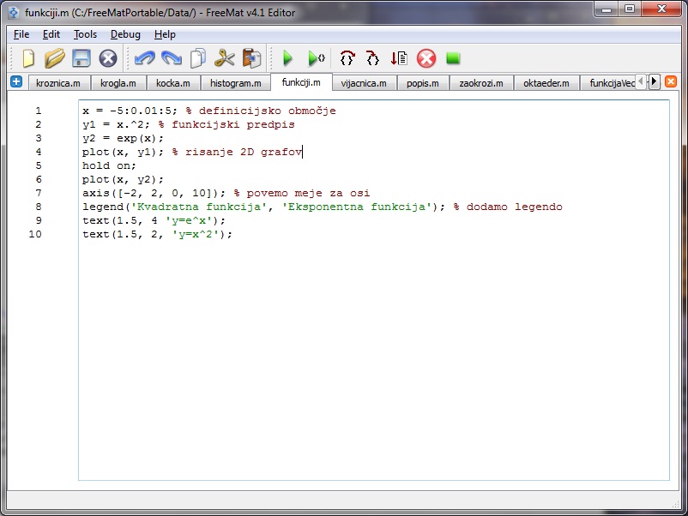Click the New file icon
This screenshot has width=688, height=516.
click(28, 58)
